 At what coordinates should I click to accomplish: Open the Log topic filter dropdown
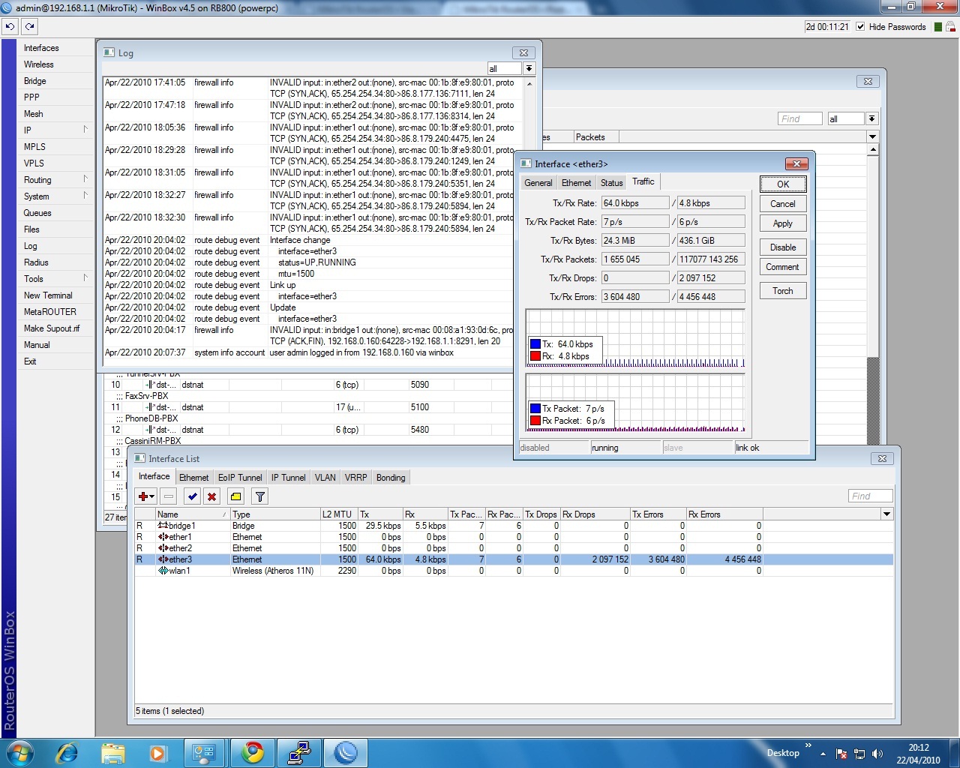pos(529,68)
